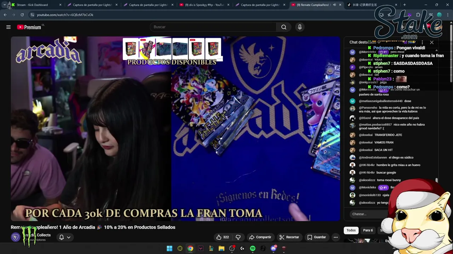
Task: Click @Pansonsho author name in chat
Action: tap(368, 108)
